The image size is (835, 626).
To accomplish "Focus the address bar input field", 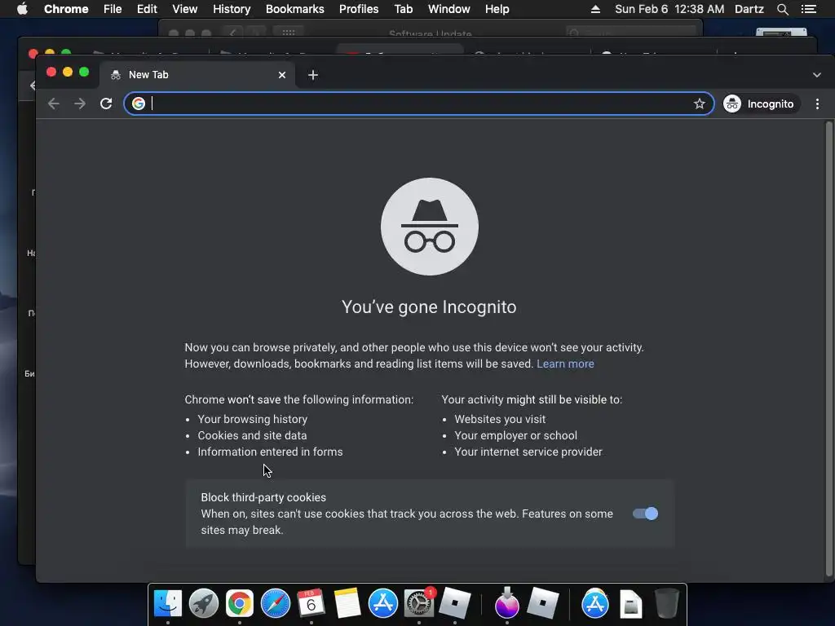I will tap(419, 104).
